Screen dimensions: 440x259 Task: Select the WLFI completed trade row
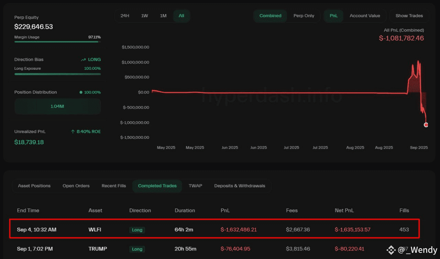(214, 229)
